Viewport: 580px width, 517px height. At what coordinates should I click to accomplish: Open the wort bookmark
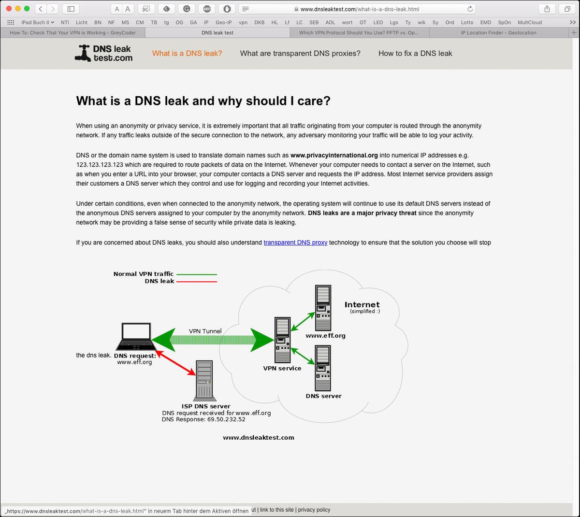point(348,22)
